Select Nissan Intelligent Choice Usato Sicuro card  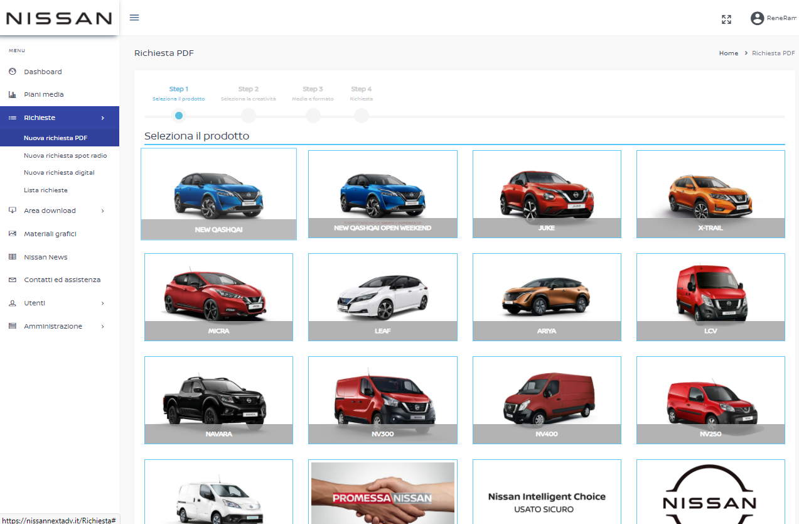547,492
